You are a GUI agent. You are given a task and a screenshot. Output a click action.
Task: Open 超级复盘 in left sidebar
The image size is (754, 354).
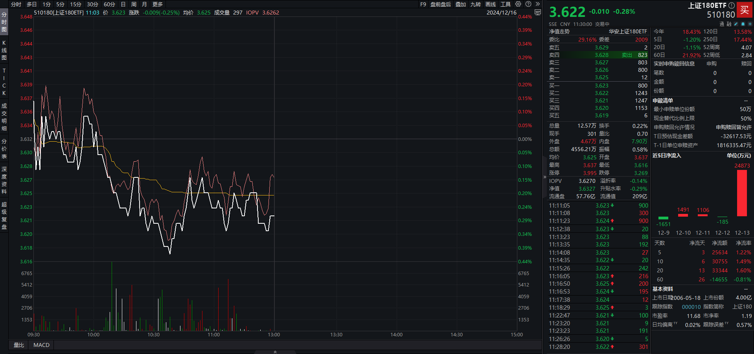click(4, 216)
